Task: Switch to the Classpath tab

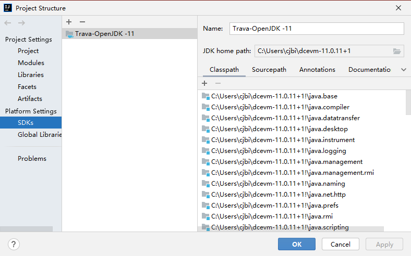Action: pyautogui.click(x=224, y=70)
